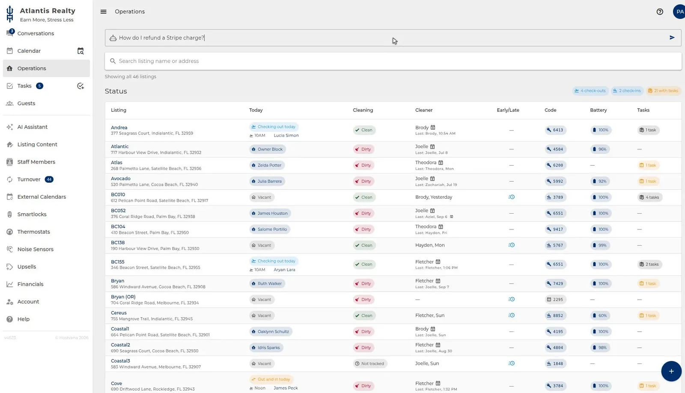Viewport: 685px width, 393px height.
Task: Toggle the 4 check-outs filter chip
Action: coord(590,91)
